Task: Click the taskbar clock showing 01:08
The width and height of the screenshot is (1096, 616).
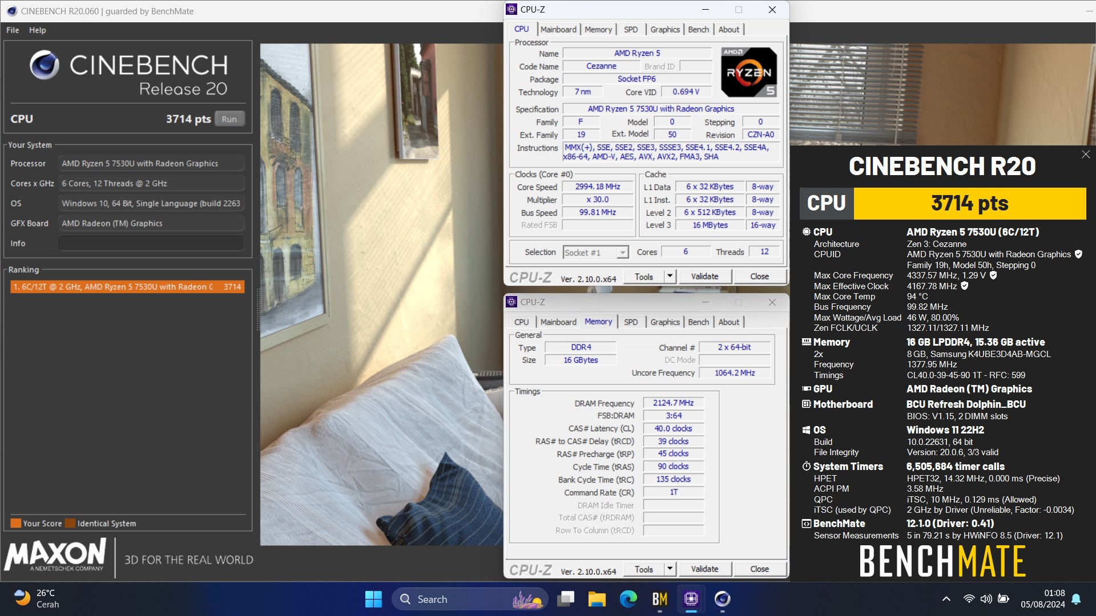Action: [x=1043, y=599]
